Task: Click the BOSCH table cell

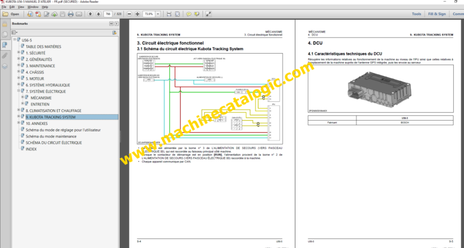Action: (x=405, y=122)
